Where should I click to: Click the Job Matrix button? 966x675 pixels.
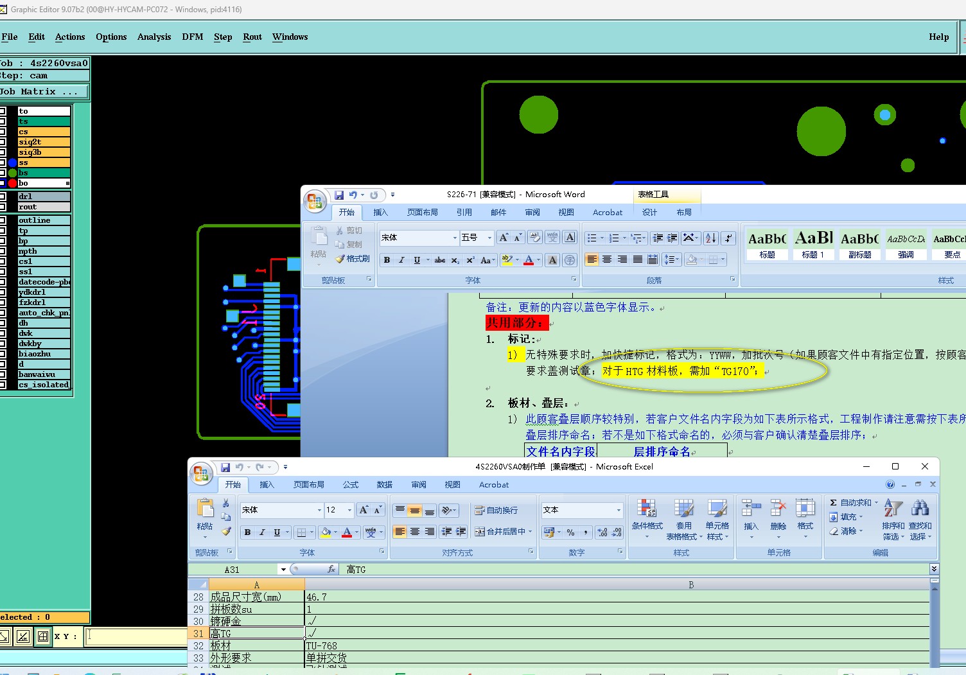[x=44, y=92]
